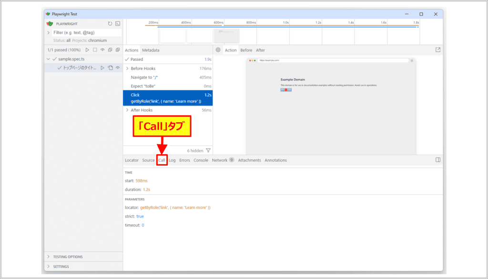Click the Filter tests input field

[x=86, y=32]
